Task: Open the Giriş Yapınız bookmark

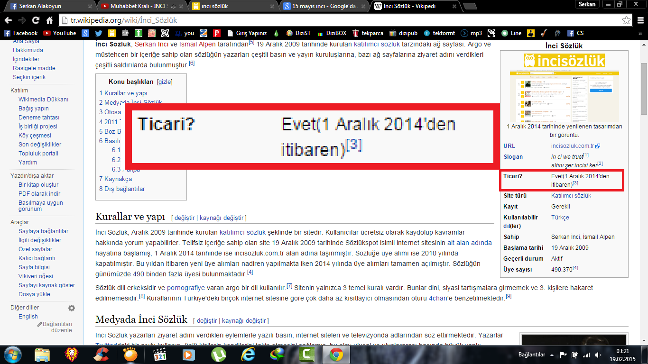Action: [246, 33]
